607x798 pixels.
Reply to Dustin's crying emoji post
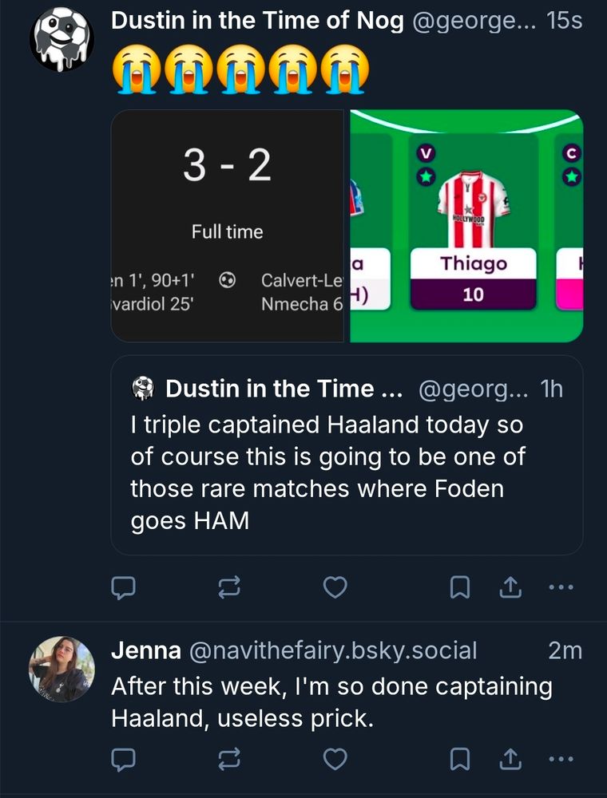point(121,588)
